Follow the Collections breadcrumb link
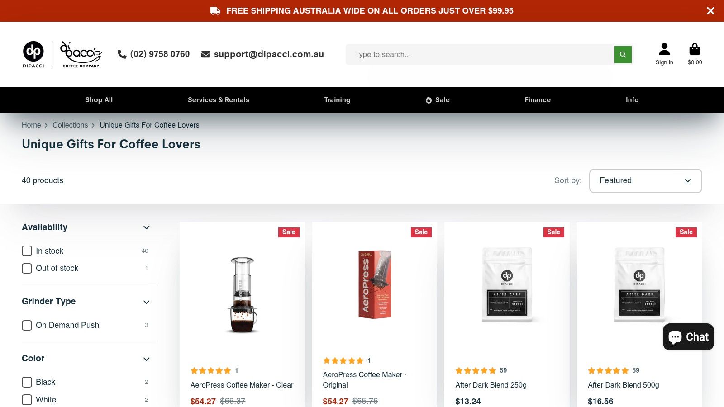 [x=70, y=125]
